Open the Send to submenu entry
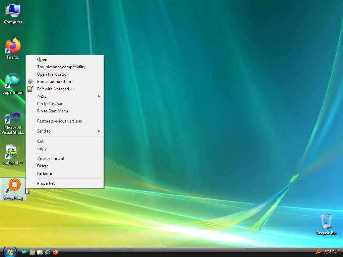The width and height of the screenshot is (343, 257). (65, 131)
